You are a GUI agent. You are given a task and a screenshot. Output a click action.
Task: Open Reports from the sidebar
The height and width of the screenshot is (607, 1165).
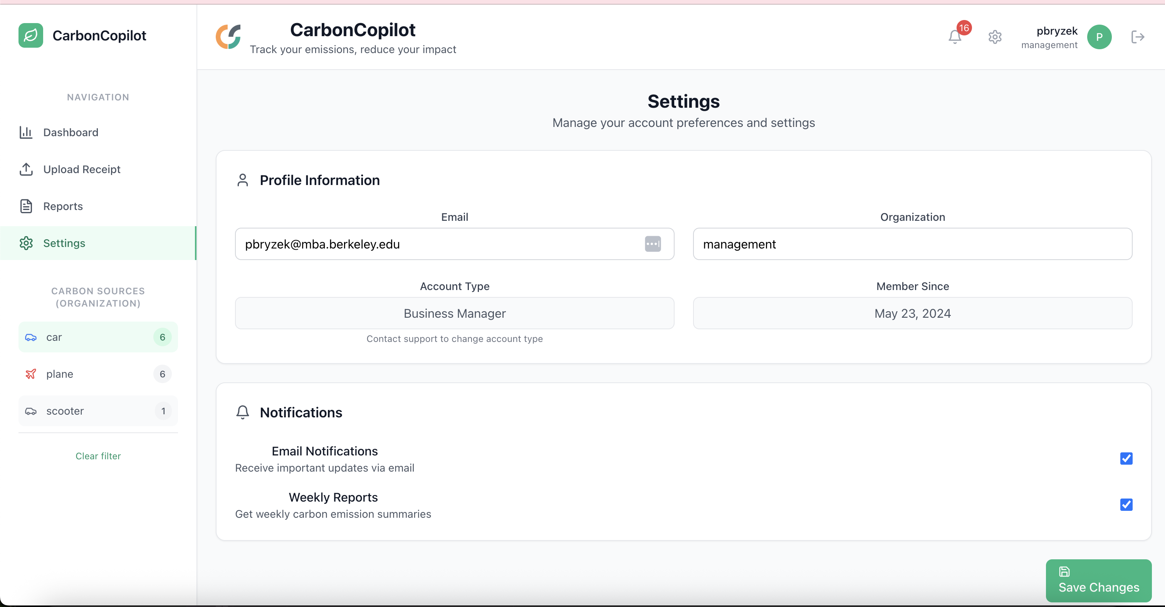tap(63, 207)
